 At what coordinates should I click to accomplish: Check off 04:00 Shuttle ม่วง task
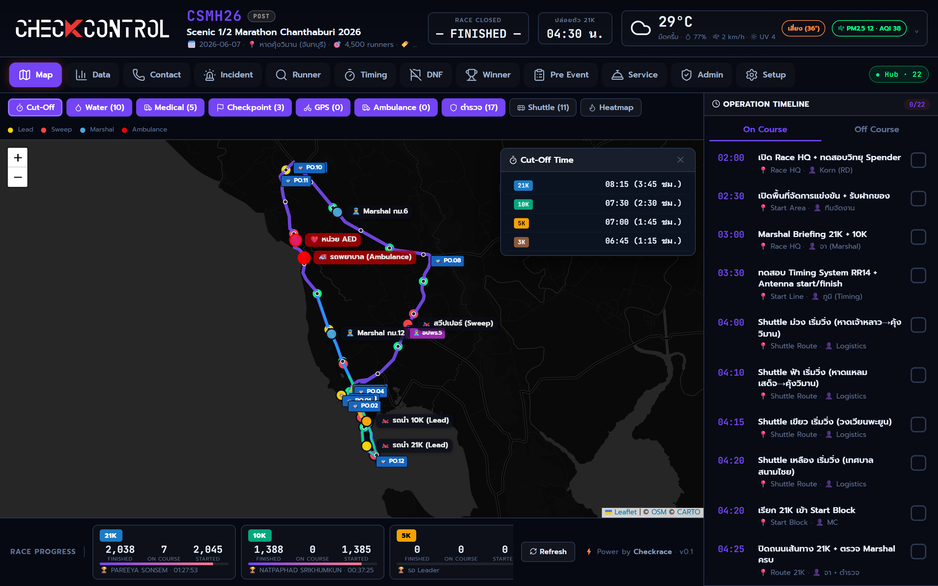[918, 325]
